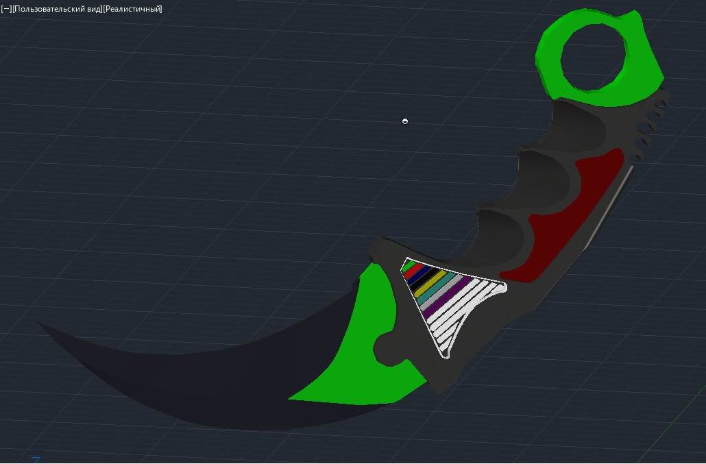Open the Пользовательский вид view menu

point(58,9)
